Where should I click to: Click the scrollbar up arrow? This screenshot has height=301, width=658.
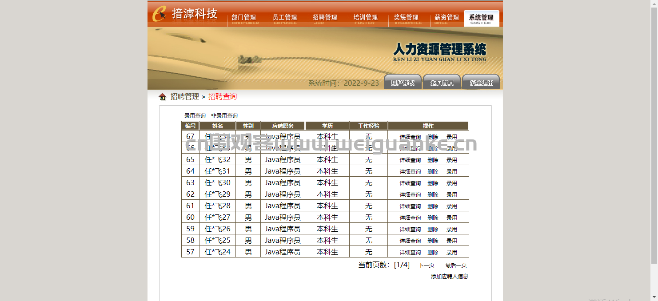tap(654, 4)
